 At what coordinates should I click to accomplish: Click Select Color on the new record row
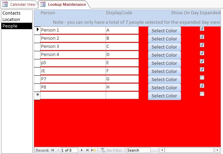pyautogui.click(x=164, y=96)
